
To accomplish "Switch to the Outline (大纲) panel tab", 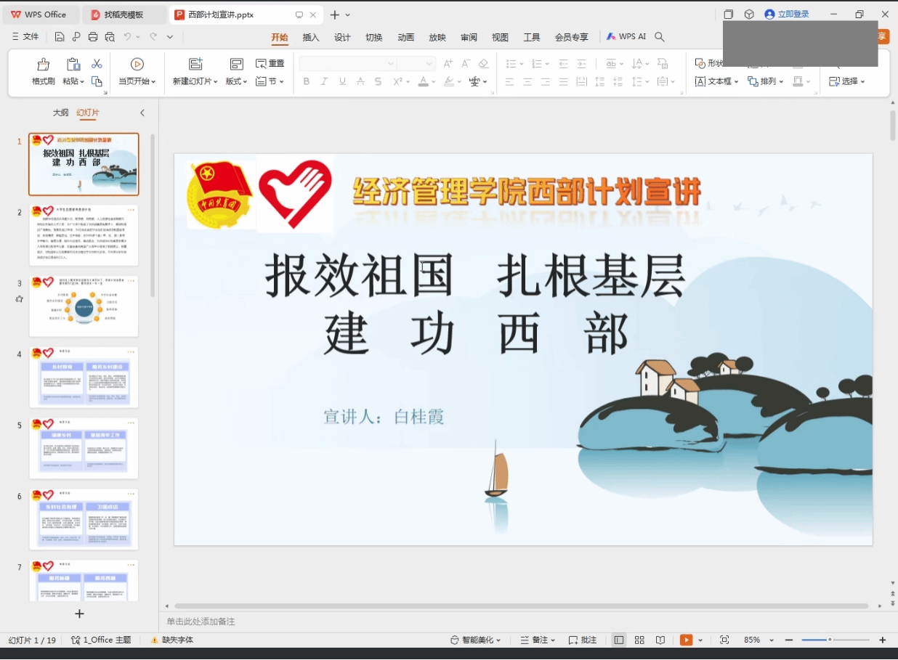I will [60, 113].
